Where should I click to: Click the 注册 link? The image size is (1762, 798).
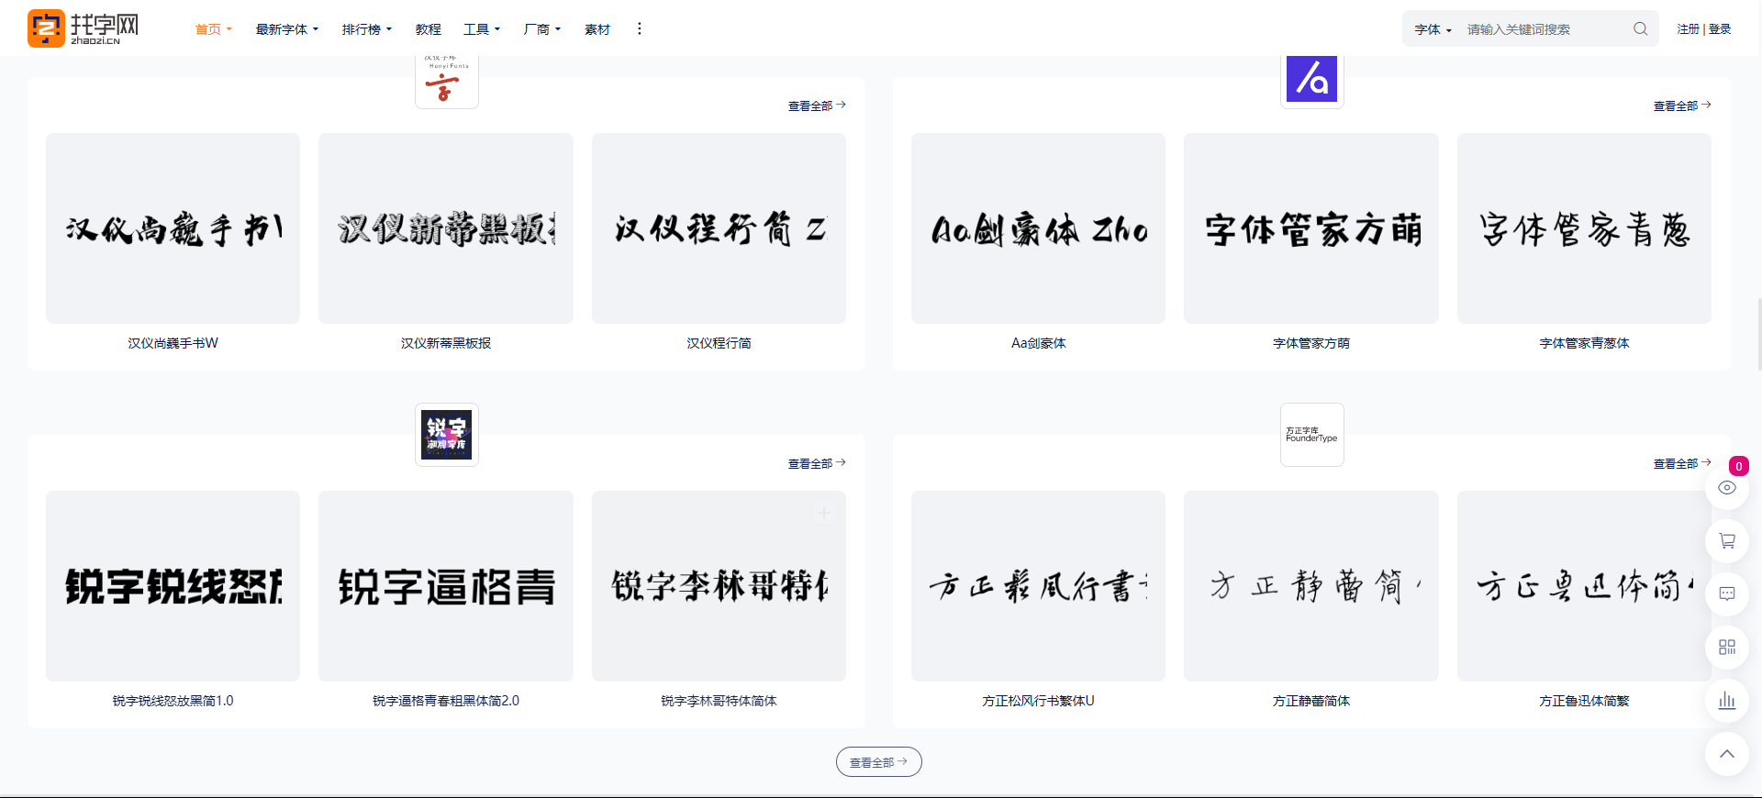[1689, 29]
